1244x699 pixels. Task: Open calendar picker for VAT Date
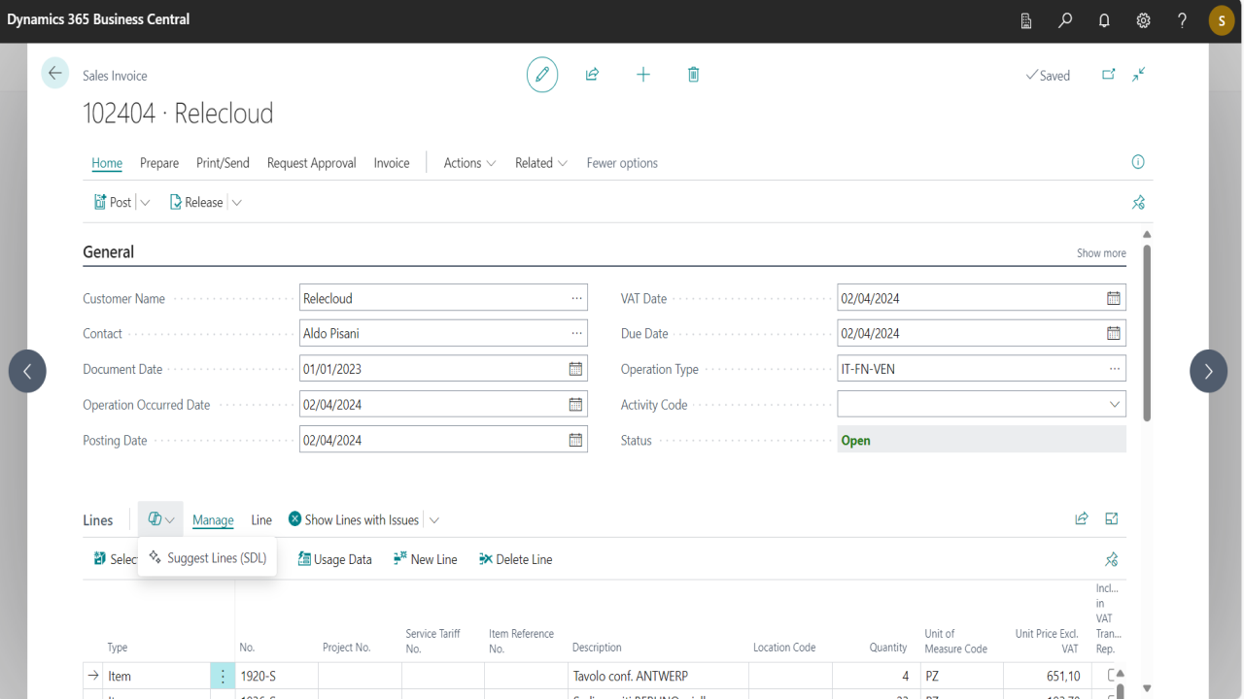(1114, 298)
